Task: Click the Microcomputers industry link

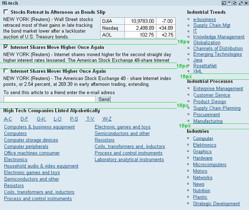Action: coord(209,165)
